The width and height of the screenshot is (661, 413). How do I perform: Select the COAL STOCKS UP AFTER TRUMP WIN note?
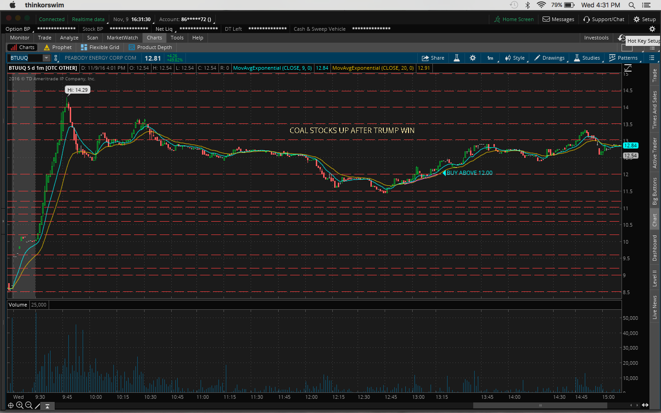[x=352, y=130]
